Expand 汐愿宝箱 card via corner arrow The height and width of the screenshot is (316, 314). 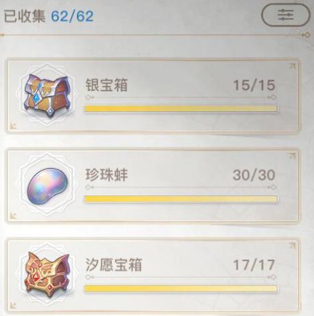coord(292,245)
